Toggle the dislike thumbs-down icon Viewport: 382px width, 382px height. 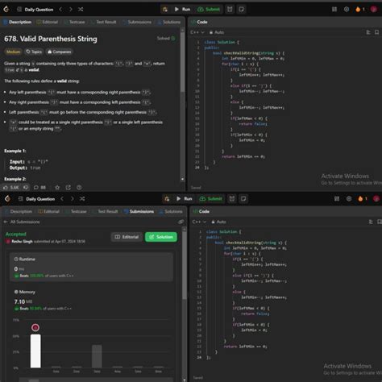pyautogui.click(x=26, y=187)
